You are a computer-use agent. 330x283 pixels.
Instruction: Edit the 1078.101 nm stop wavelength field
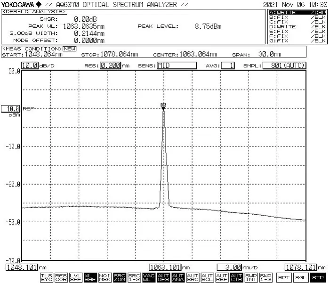click(301, 267)
